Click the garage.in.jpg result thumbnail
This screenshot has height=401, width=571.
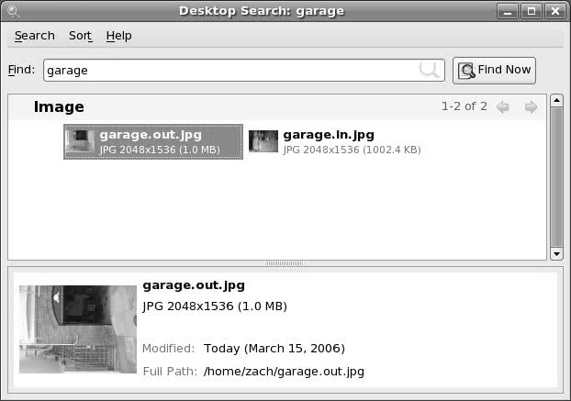click(x=263, y=141)
